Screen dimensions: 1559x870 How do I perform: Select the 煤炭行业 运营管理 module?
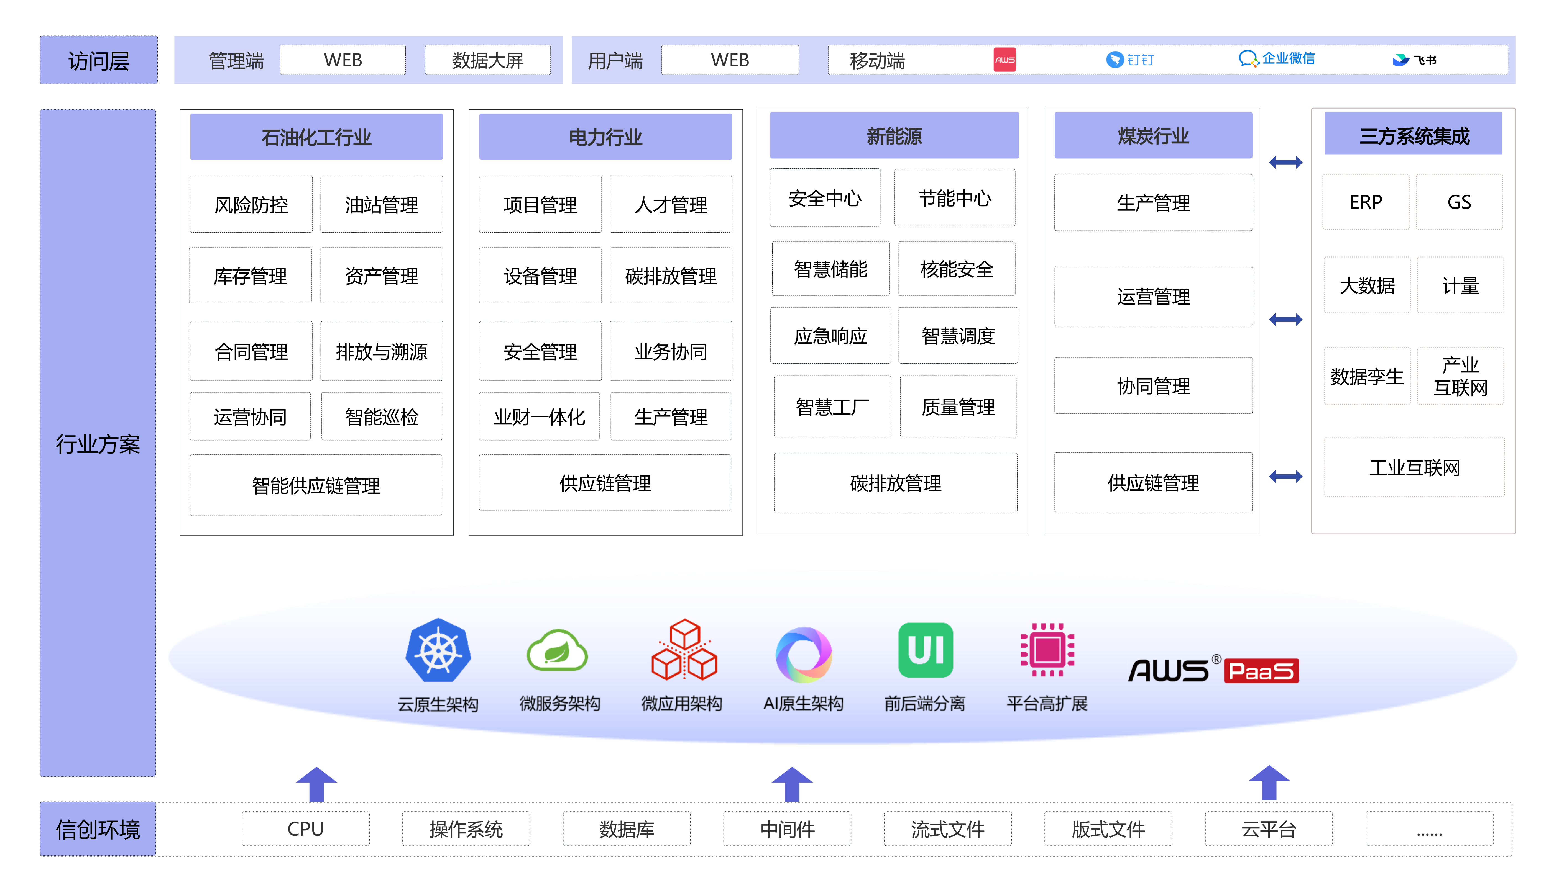1153,296
